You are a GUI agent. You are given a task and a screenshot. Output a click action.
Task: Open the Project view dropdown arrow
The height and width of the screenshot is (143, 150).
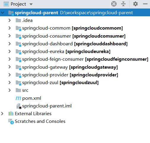[x=31, y=4]
